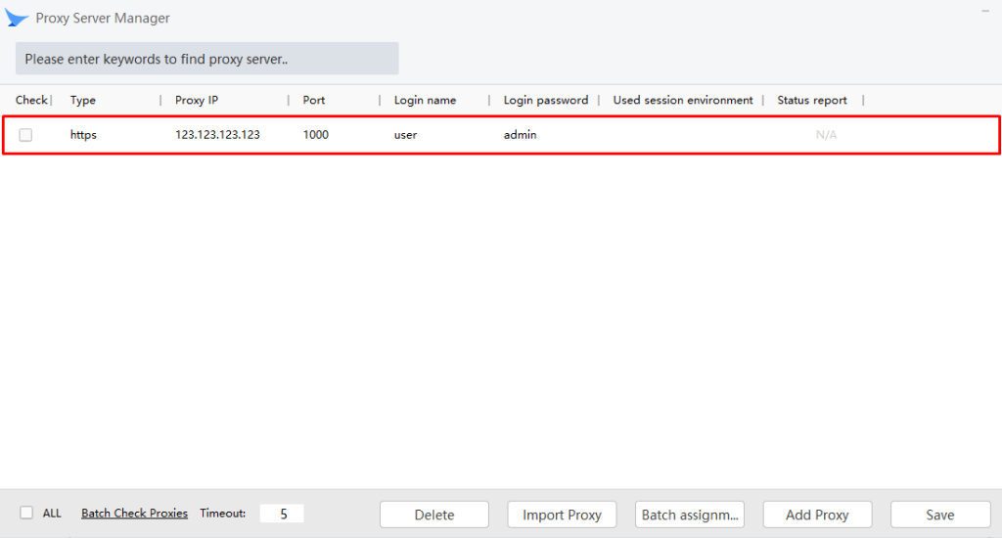Save the proxy list

tap(939, 515)
